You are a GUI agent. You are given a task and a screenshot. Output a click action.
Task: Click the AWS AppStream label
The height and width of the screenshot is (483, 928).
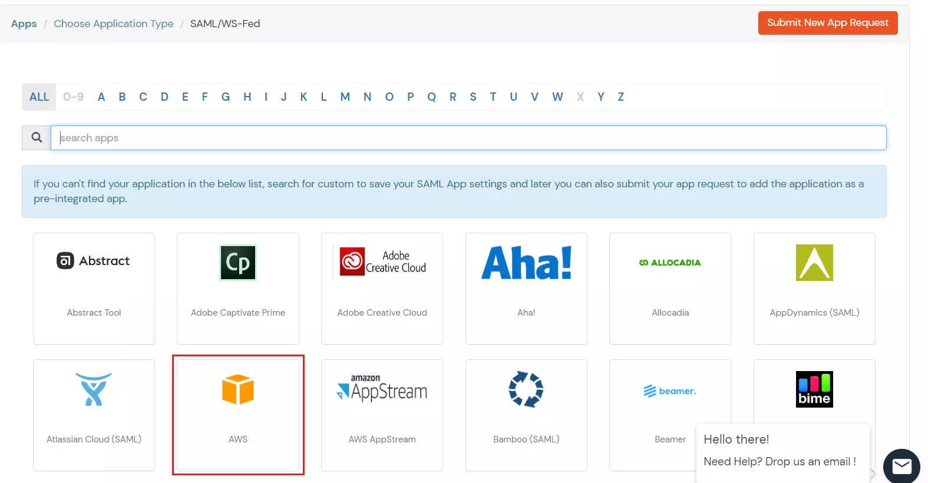pyautogui.click(x=382, y=439)
